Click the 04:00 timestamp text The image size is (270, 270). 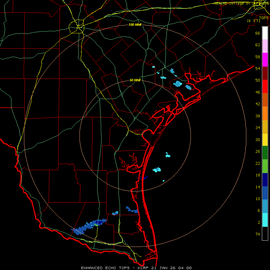(185, 268)
